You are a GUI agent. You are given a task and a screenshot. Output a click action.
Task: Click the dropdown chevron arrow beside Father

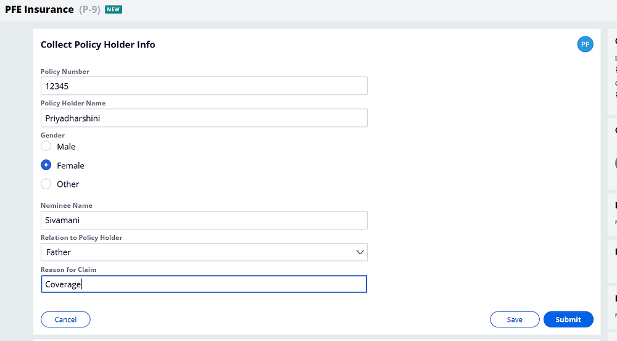(360, 252)
